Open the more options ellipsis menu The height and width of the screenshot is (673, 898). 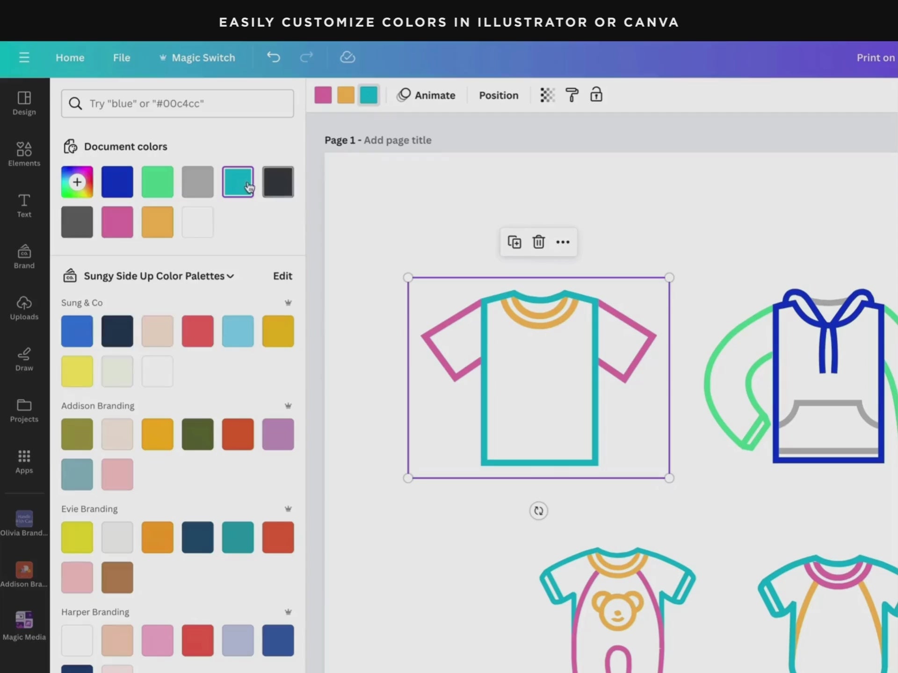[x=563, y=242]
